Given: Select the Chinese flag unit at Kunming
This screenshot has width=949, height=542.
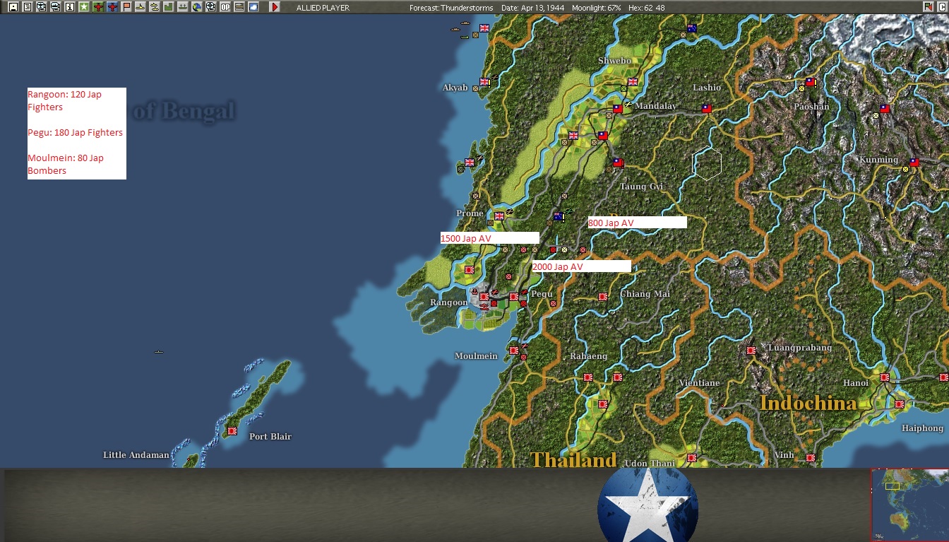Looking at the screenshot, I should [x=914, y=162].
